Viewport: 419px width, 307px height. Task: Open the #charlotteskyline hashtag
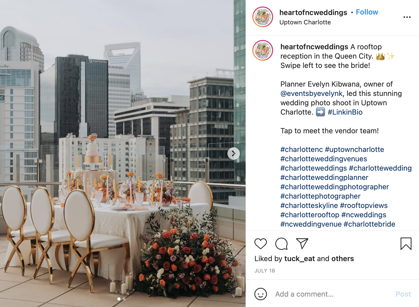click(x=309, y=205)
